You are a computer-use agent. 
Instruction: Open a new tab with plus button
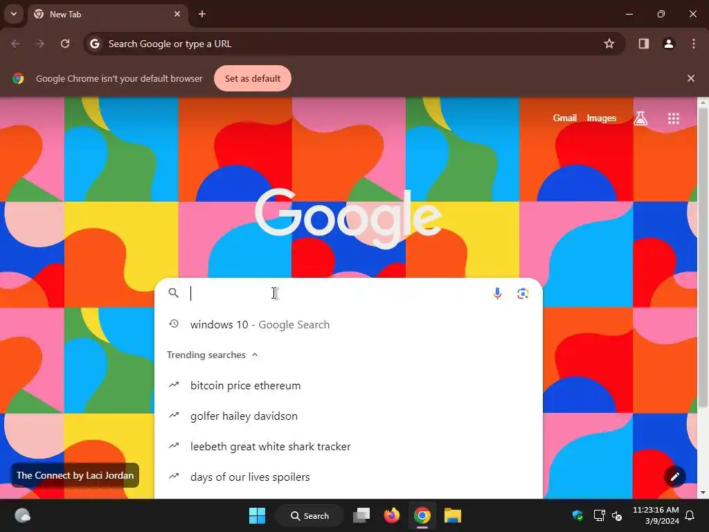tap(202, 14)
